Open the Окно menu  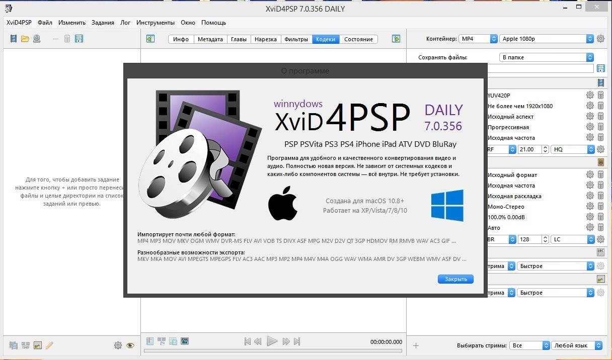coord(188,23)
